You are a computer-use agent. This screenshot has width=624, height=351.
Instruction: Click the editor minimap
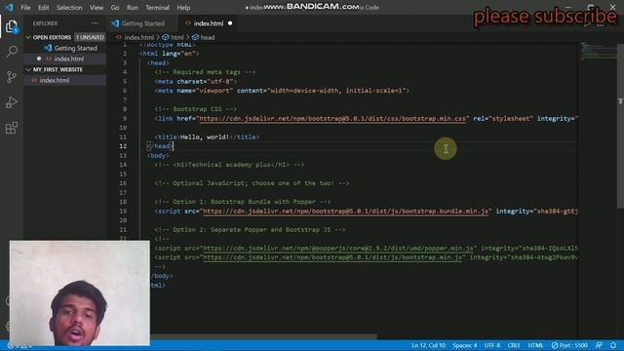[x=598, y=52]
